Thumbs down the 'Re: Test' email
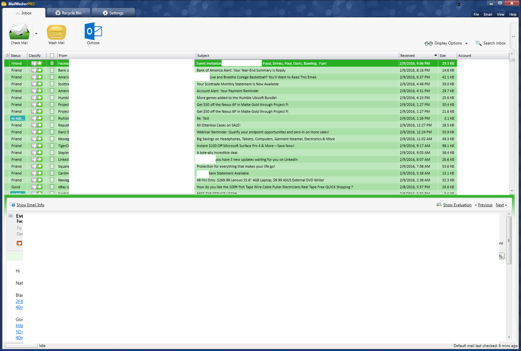The width and height of the screenshot is (521, 351). click(34, 119)
